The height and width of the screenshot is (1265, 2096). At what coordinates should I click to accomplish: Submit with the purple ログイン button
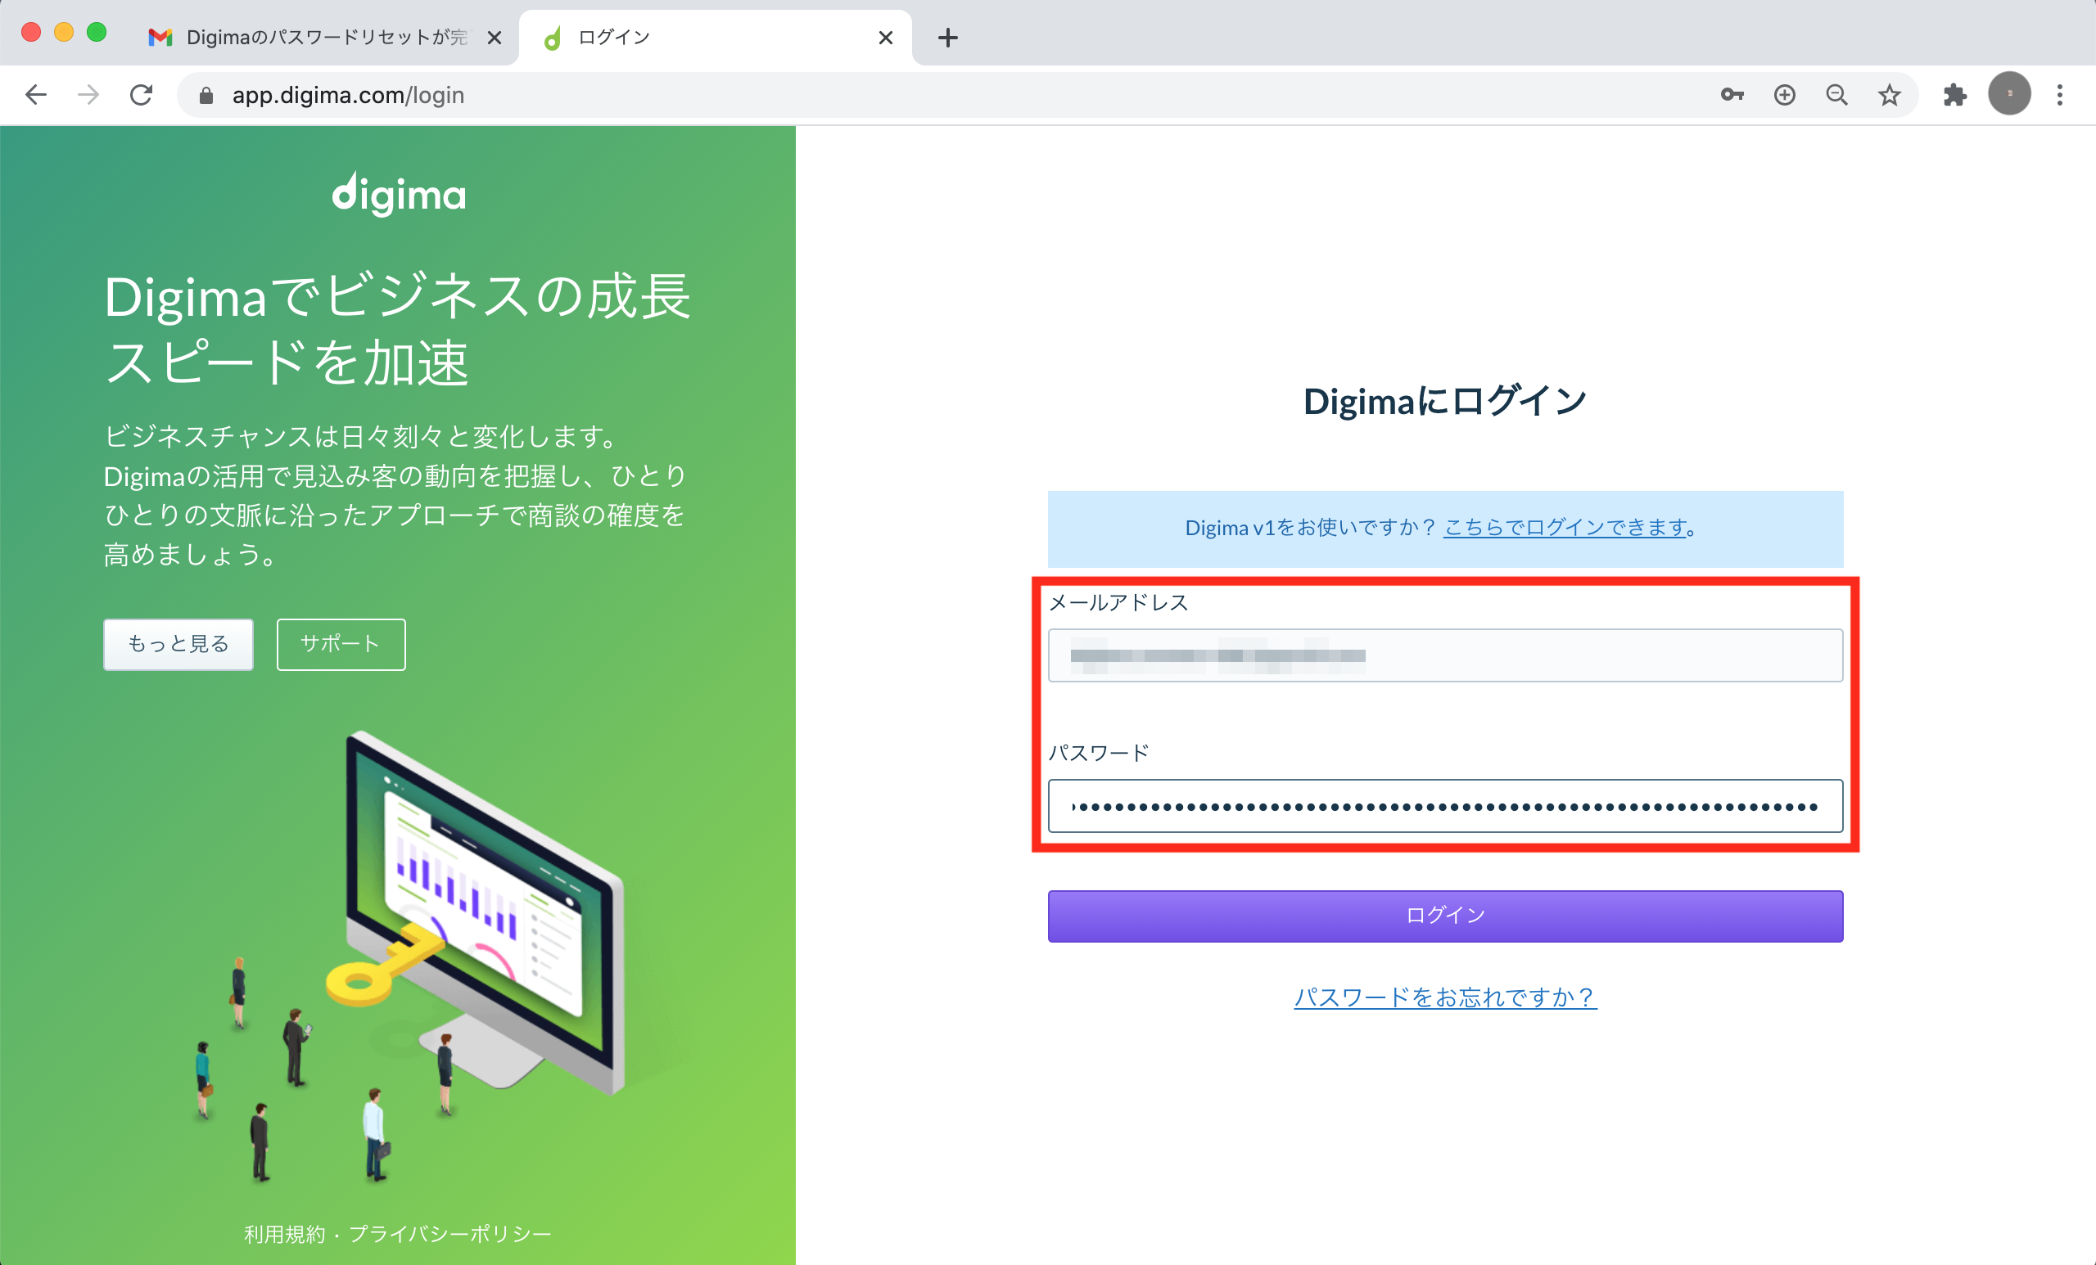1445,916
